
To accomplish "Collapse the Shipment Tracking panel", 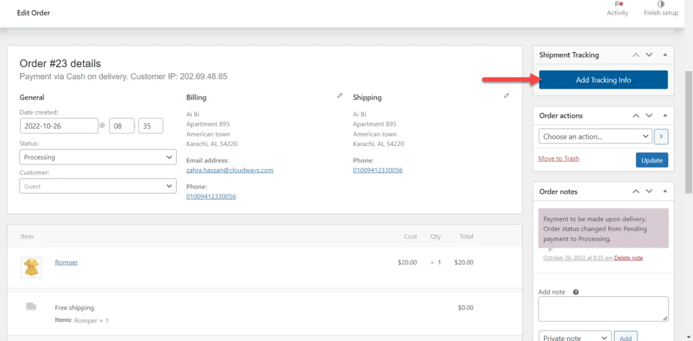I will pos(664,55).
